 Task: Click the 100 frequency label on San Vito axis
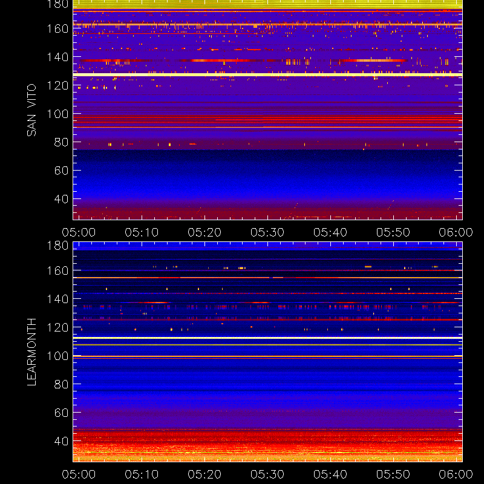57,114
